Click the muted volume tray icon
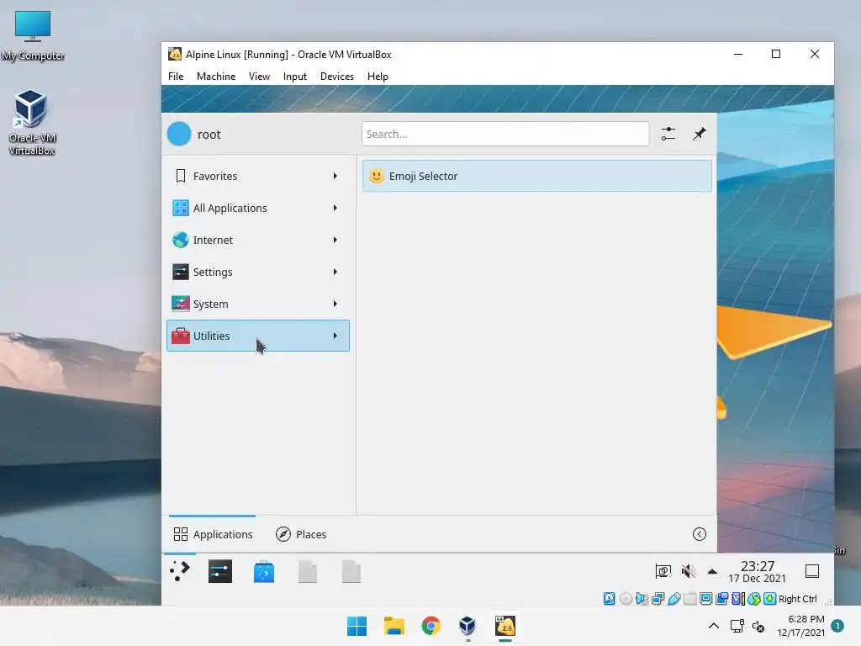Screen dimensions: 861x646 point(688,571)
